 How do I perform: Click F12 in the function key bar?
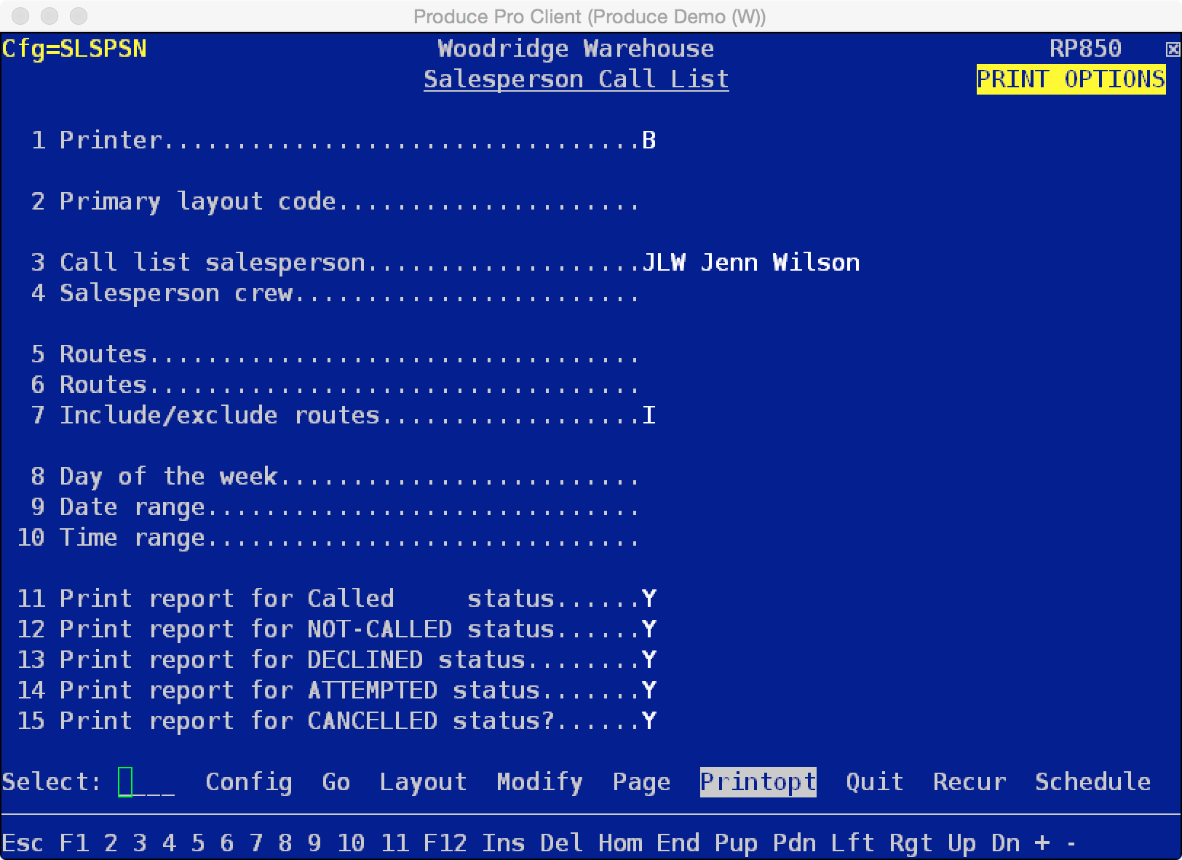445,843
